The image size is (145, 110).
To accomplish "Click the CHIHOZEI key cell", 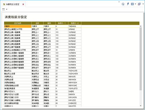I will [75, 103].
